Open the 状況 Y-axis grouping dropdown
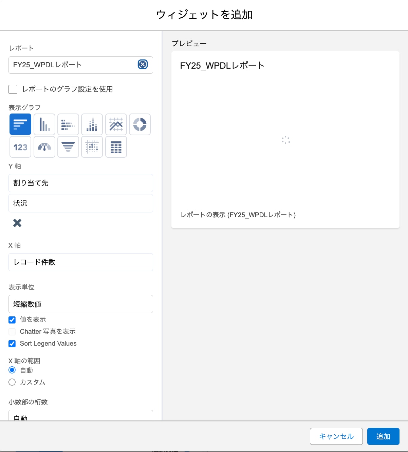 81,203
